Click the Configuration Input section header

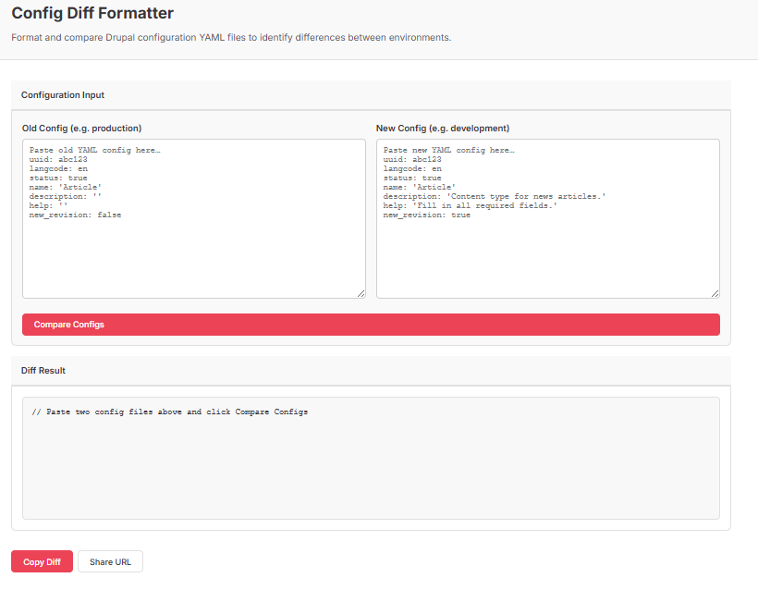[x=62, y=94]
